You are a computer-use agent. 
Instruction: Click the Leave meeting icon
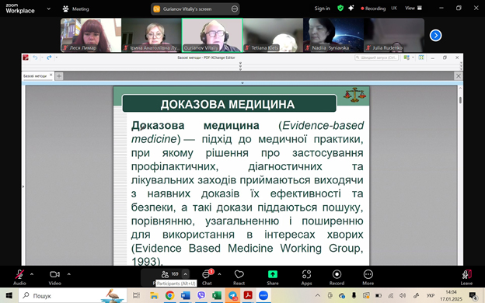(466, 277)
